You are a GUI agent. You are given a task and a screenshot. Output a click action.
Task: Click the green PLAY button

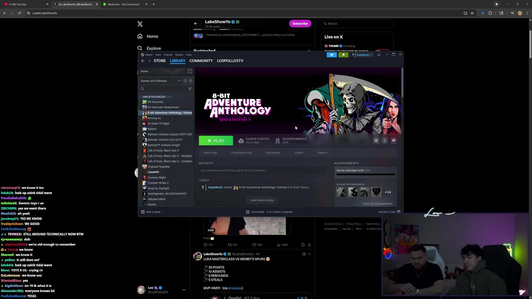point(216,141)
